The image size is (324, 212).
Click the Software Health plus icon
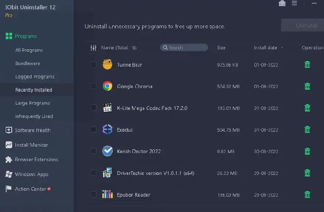pos(9,130)
